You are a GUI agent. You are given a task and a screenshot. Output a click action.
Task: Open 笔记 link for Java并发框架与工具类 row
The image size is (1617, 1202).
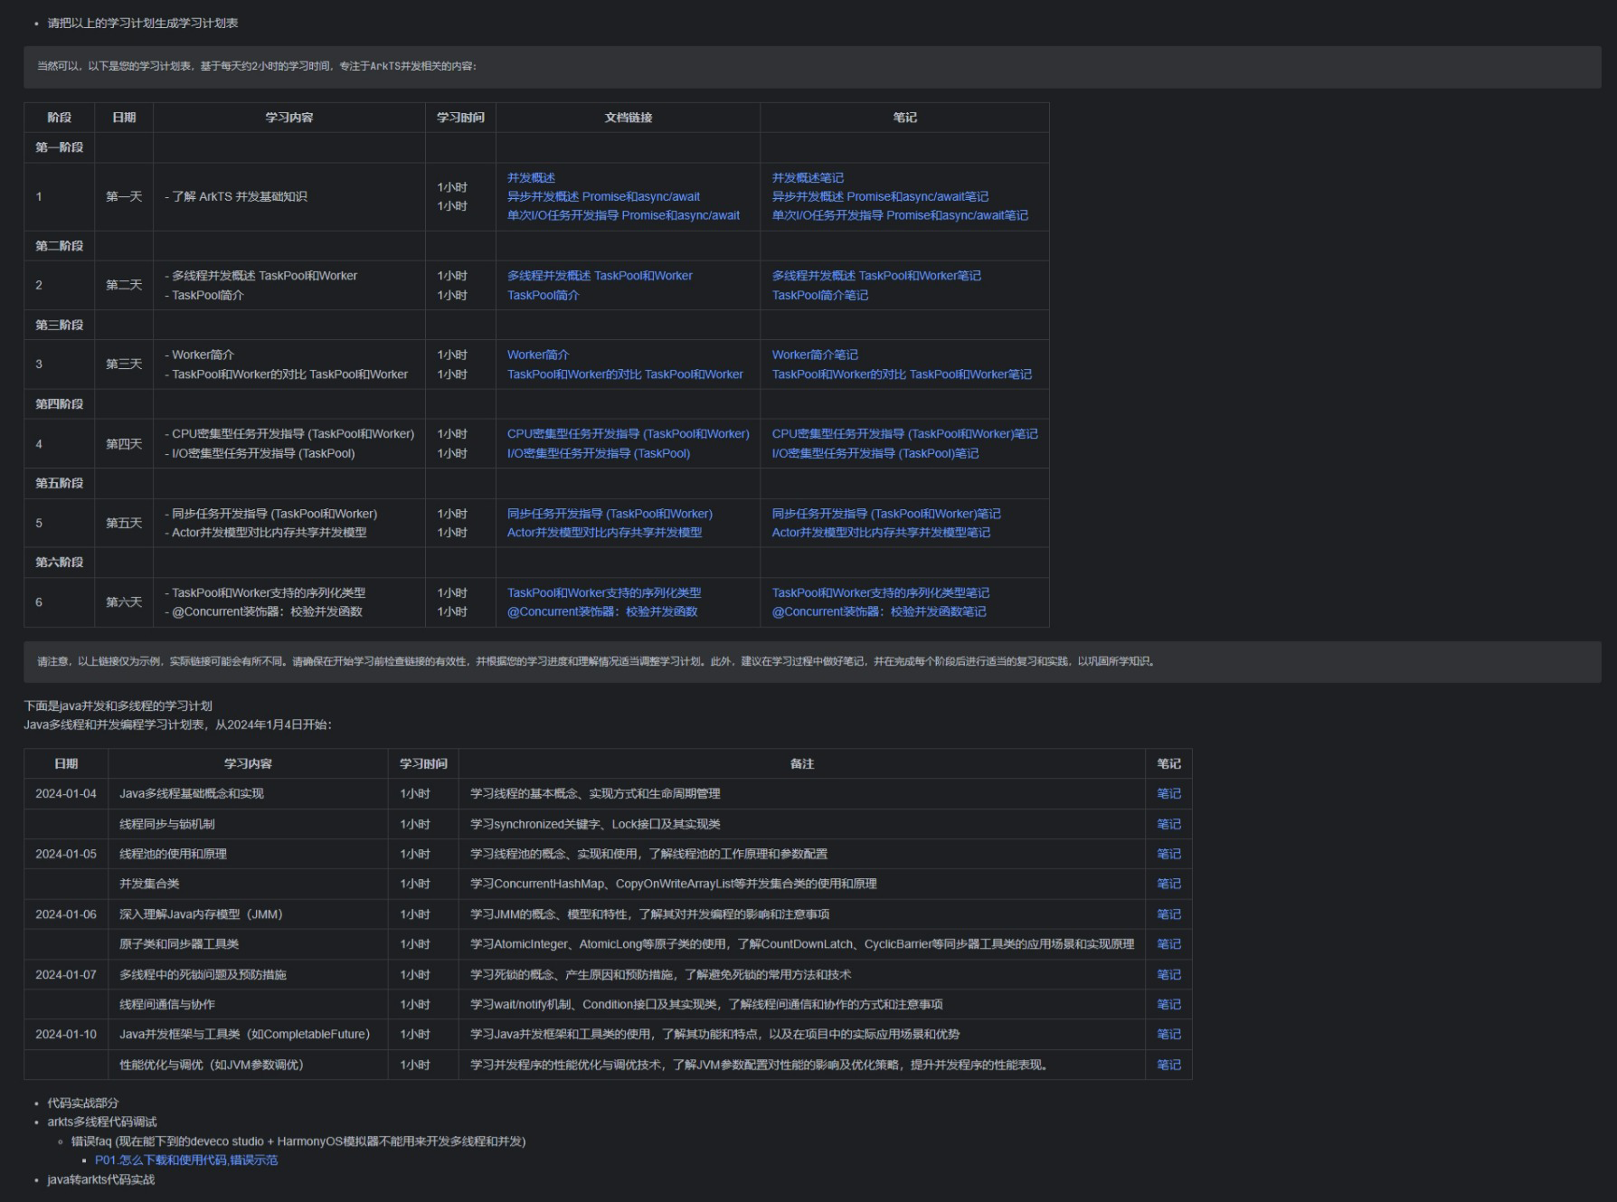[x=1168, y=1036]
